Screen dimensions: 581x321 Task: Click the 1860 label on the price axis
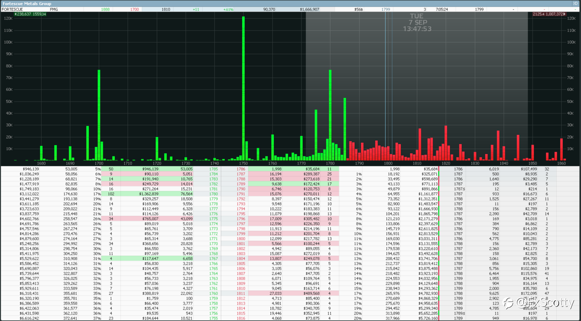(561, 164)
